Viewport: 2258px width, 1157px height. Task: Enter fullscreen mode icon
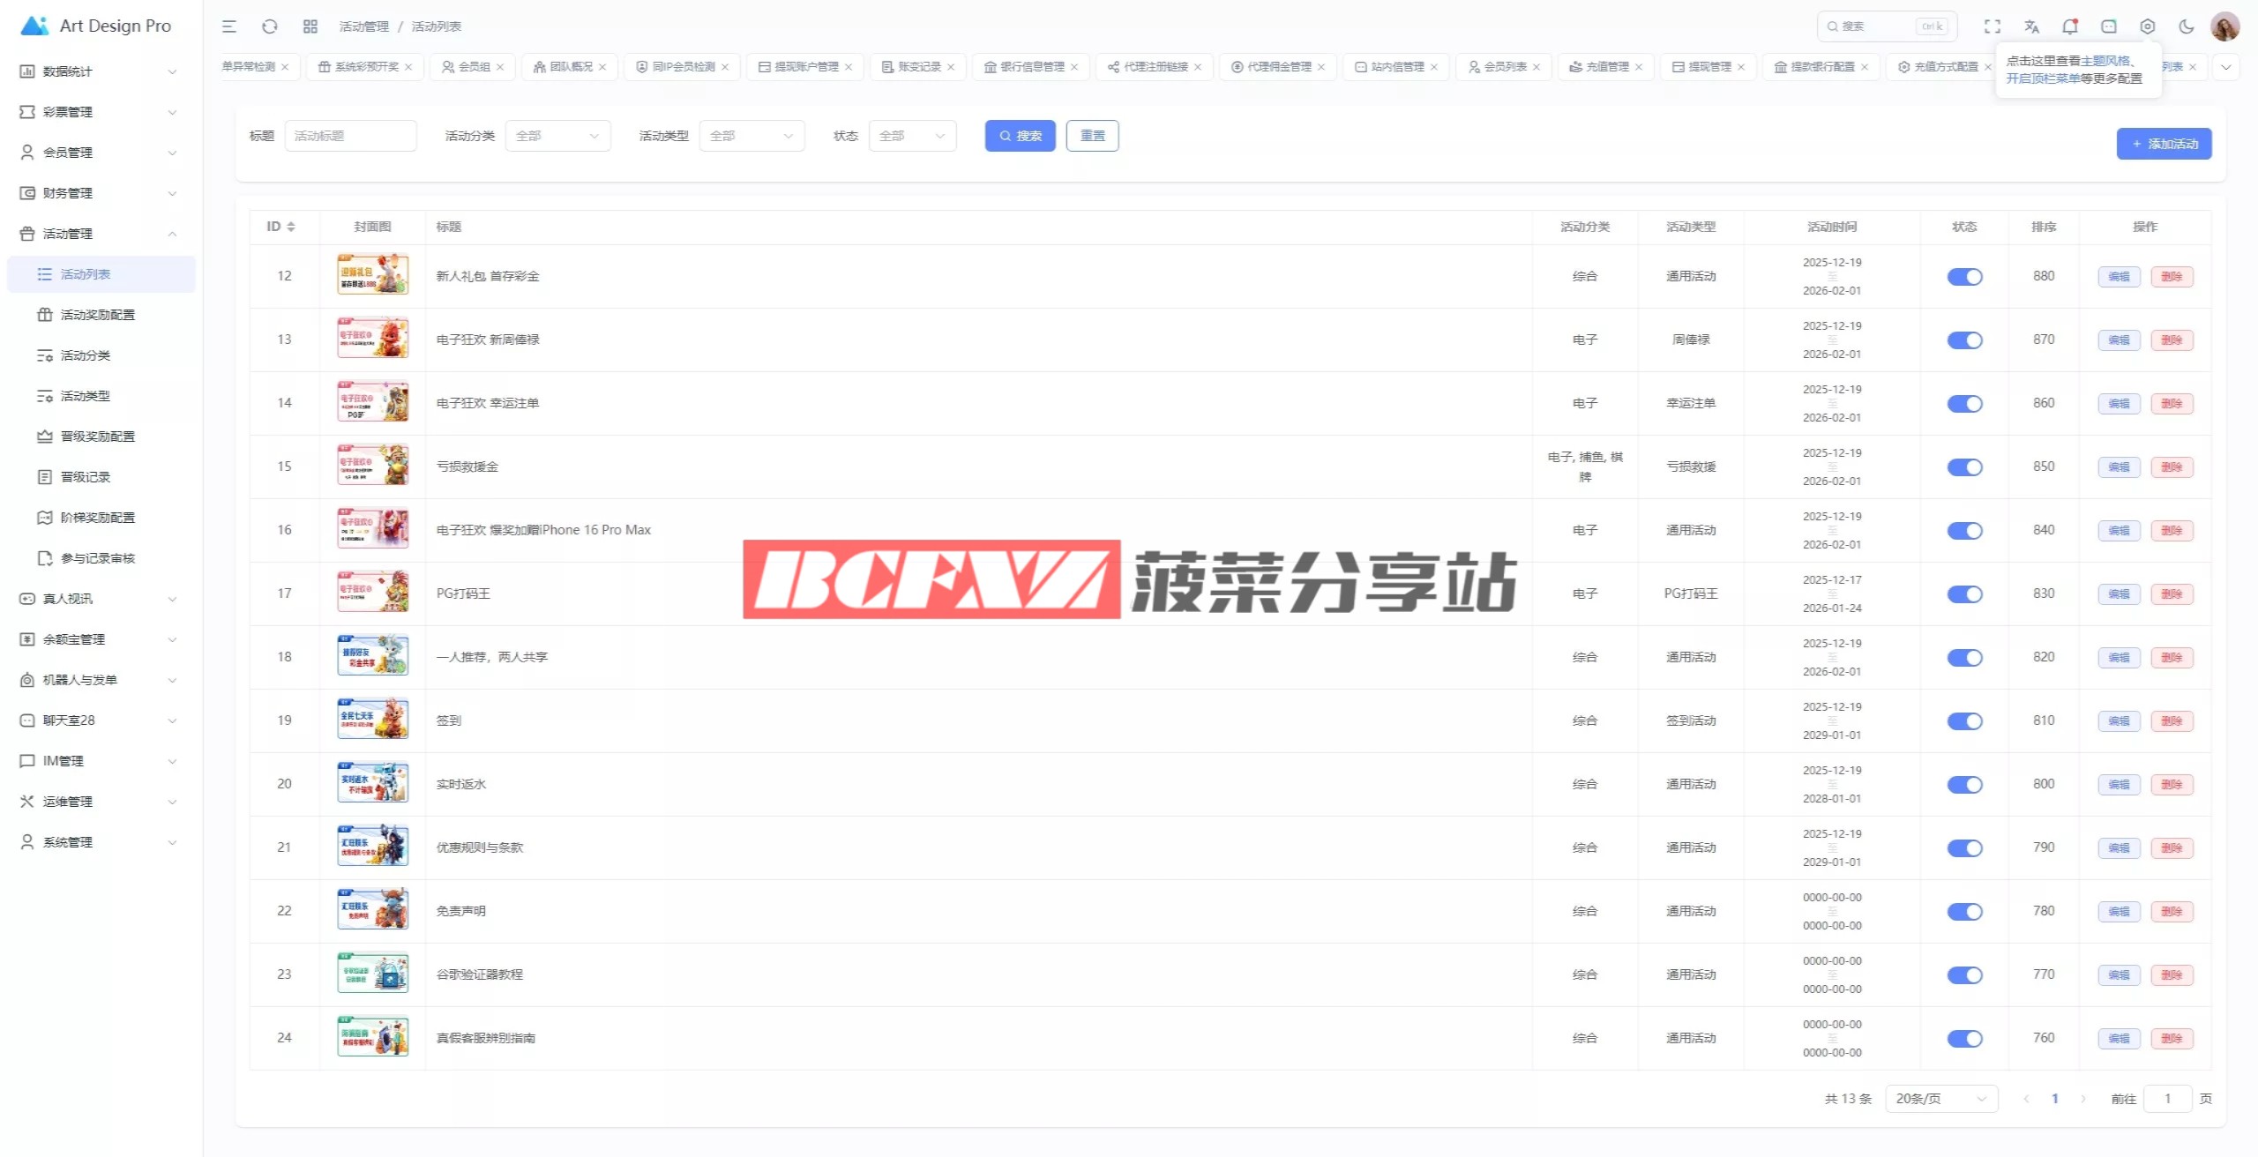1993,26
